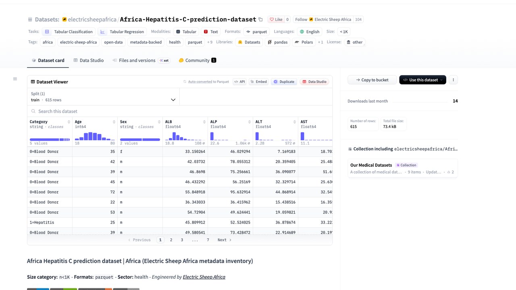Click the Datasets section icon in header
Viewport: 516px width, 290px height.
[x=30, y=19]
